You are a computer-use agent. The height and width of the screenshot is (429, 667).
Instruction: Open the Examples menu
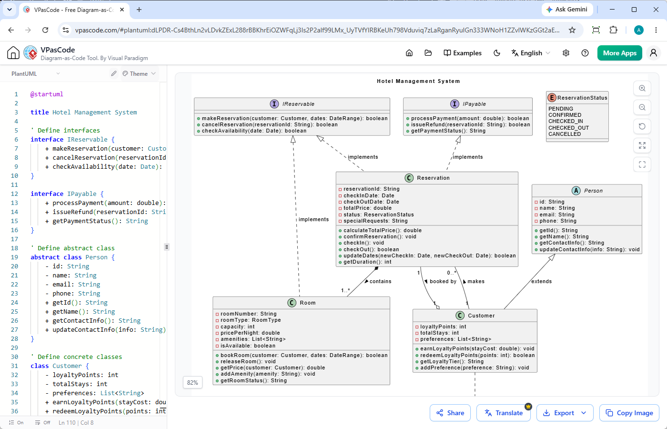tap(463, 53)
